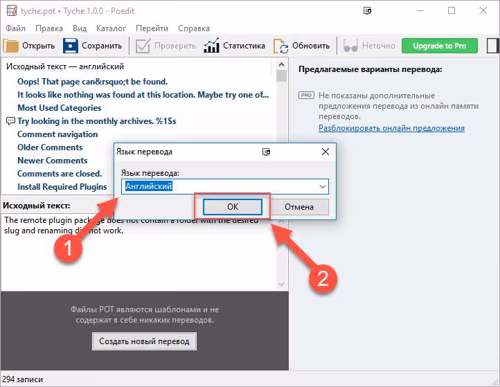Screen dimensions: 500x387
Task: Open the Файл menu
Action: [x=15, y=28]
